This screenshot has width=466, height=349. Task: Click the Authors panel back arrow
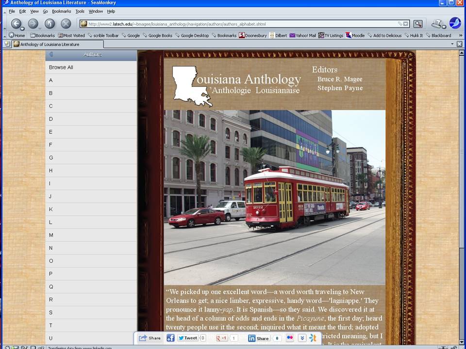(x=51, y=55)
